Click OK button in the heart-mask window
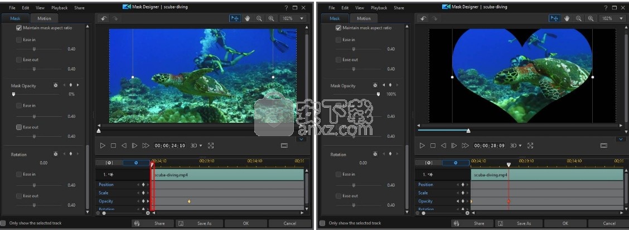The width and height of the screenshot is (629, 230). 565,223
